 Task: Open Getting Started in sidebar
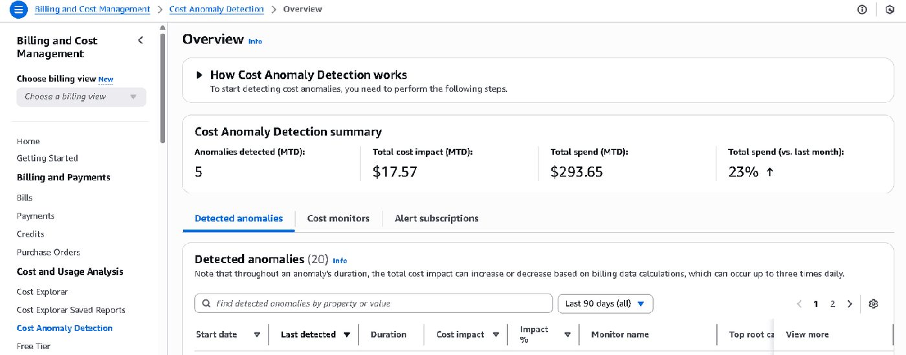click(47, 158)
